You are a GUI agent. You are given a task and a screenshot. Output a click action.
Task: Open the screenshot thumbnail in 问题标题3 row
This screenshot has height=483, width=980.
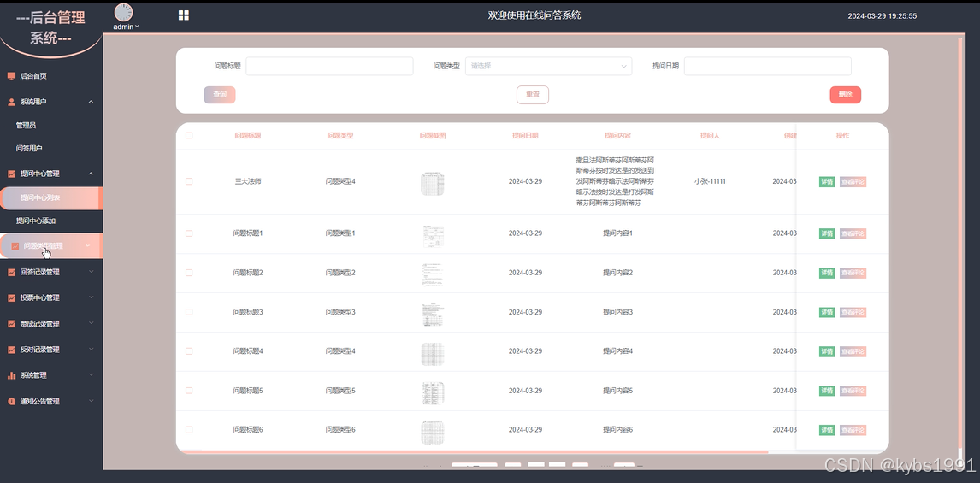click(433, 315)
